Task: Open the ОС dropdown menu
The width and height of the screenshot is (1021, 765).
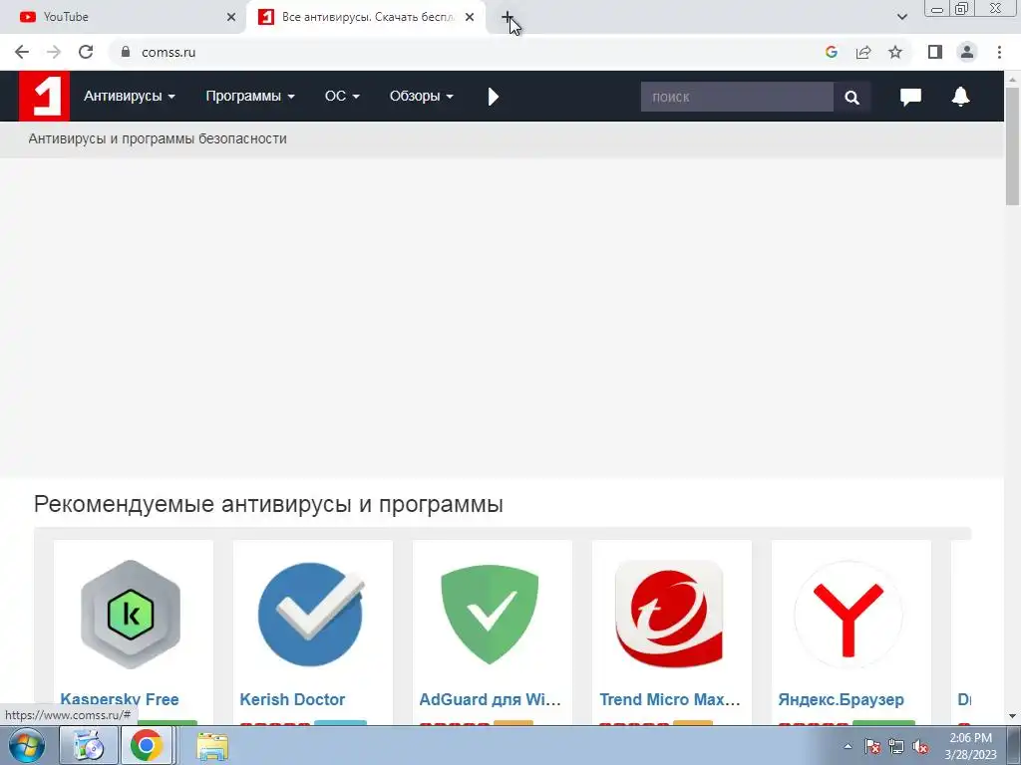Action: [342, 97]
